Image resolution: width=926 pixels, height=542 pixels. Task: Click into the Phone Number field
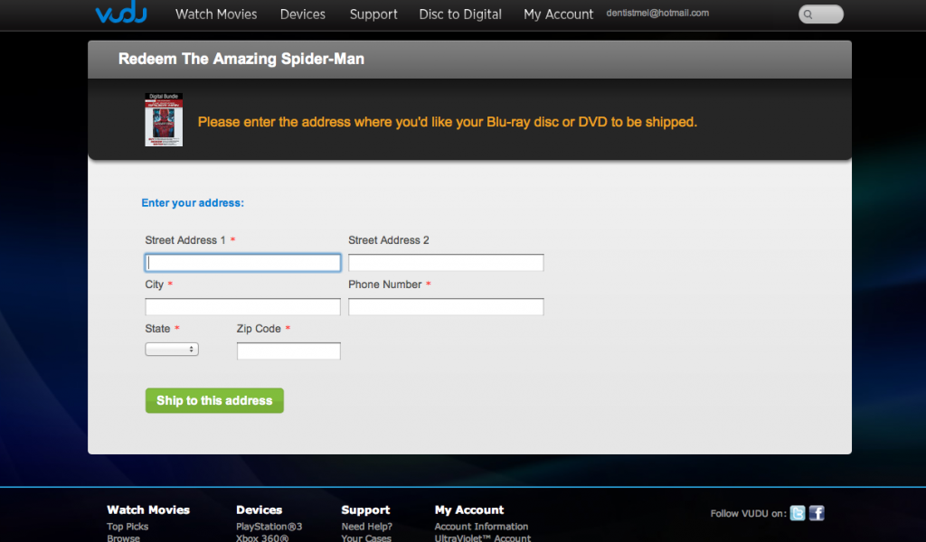click(446, 306)
